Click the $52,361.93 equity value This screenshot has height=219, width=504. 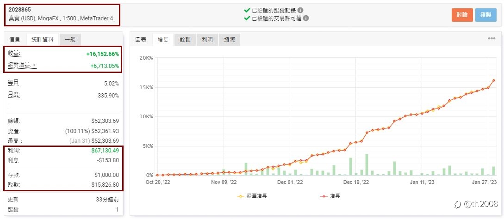pos(105,131)
